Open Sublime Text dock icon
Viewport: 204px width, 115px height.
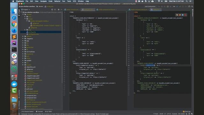(x=14, y=37)
